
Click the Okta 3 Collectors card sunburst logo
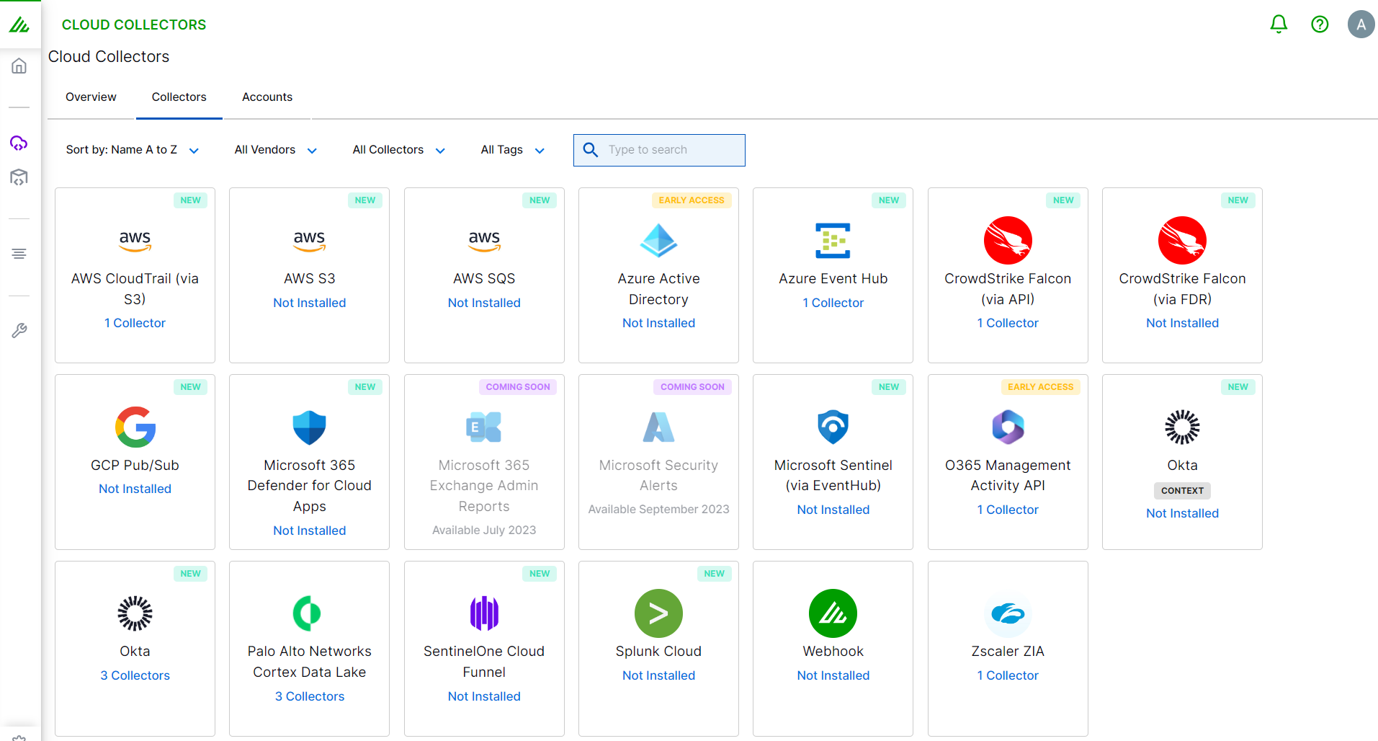[x=135, y=613]
